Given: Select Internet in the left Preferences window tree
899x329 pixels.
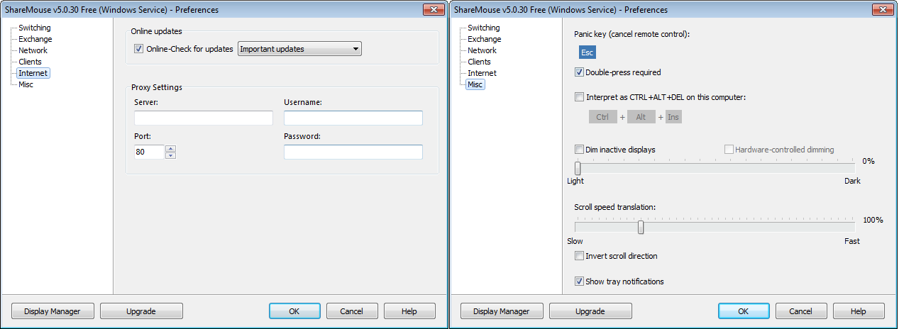Looking at the screenshot, I should [33, 73].
